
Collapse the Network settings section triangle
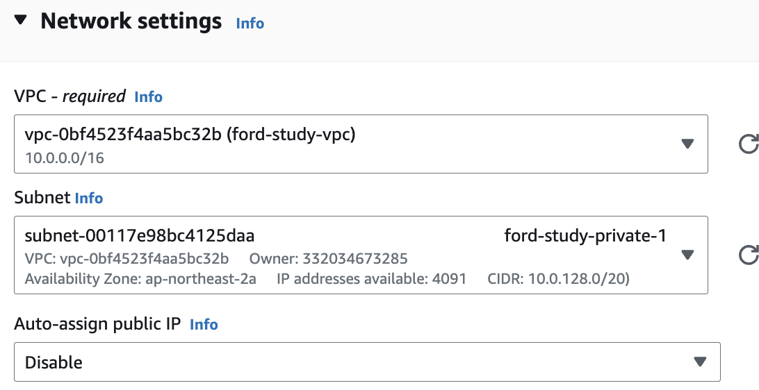tap(21, 20)
